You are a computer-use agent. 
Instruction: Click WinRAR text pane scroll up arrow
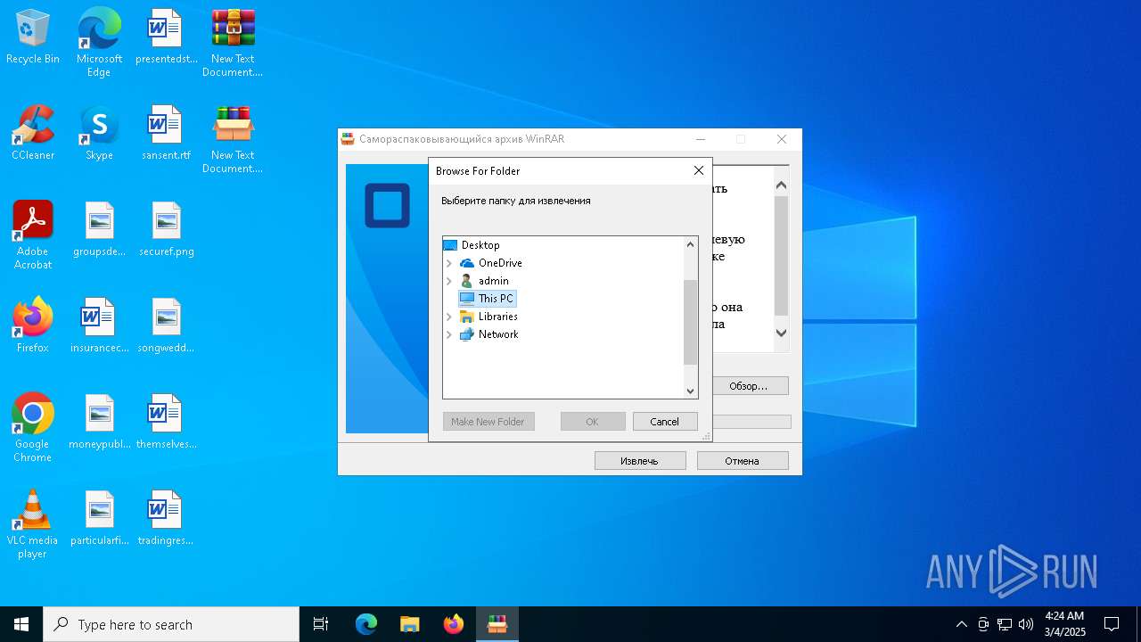[782, 185]
